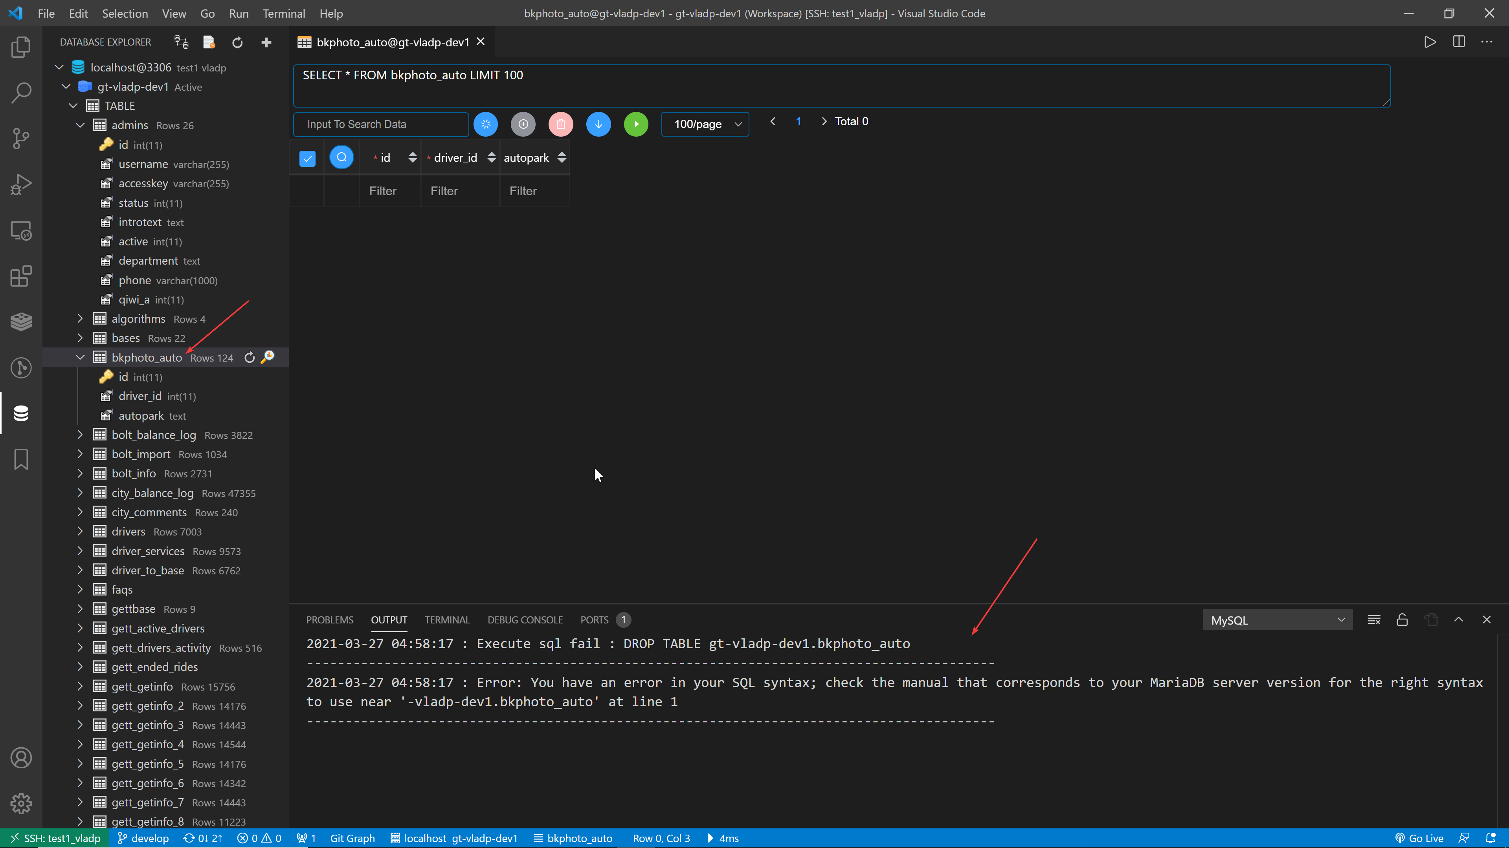Open the Terminal menu
1509x848 pixels.
click(283, 13)
